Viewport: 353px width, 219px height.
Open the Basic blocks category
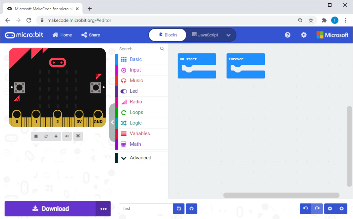142,59
